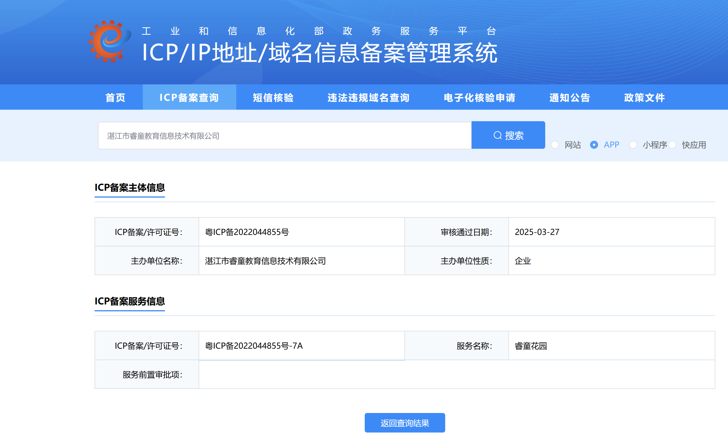Open 违法违规域名查询 page
Image resolution: width=728 pixels, height=442 pixels.
368,97
